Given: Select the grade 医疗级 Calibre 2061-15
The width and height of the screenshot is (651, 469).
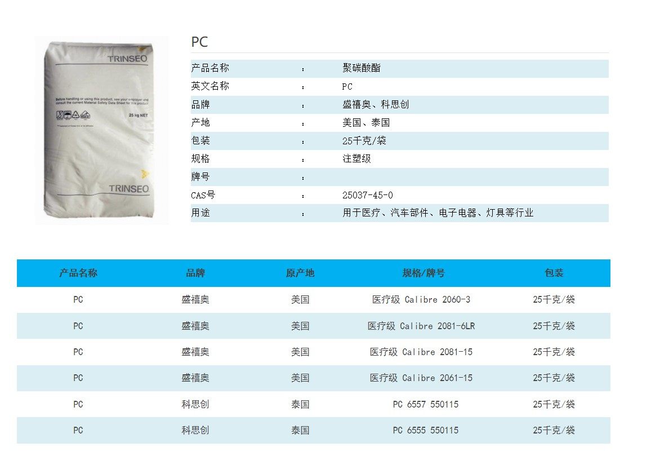Looking at the screenshot, I should click(421, 378).
